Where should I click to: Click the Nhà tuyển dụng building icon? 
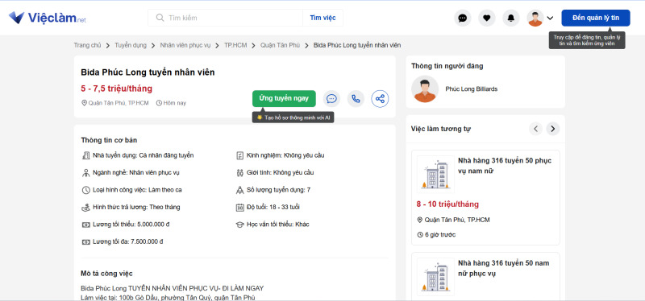[85, 155]
